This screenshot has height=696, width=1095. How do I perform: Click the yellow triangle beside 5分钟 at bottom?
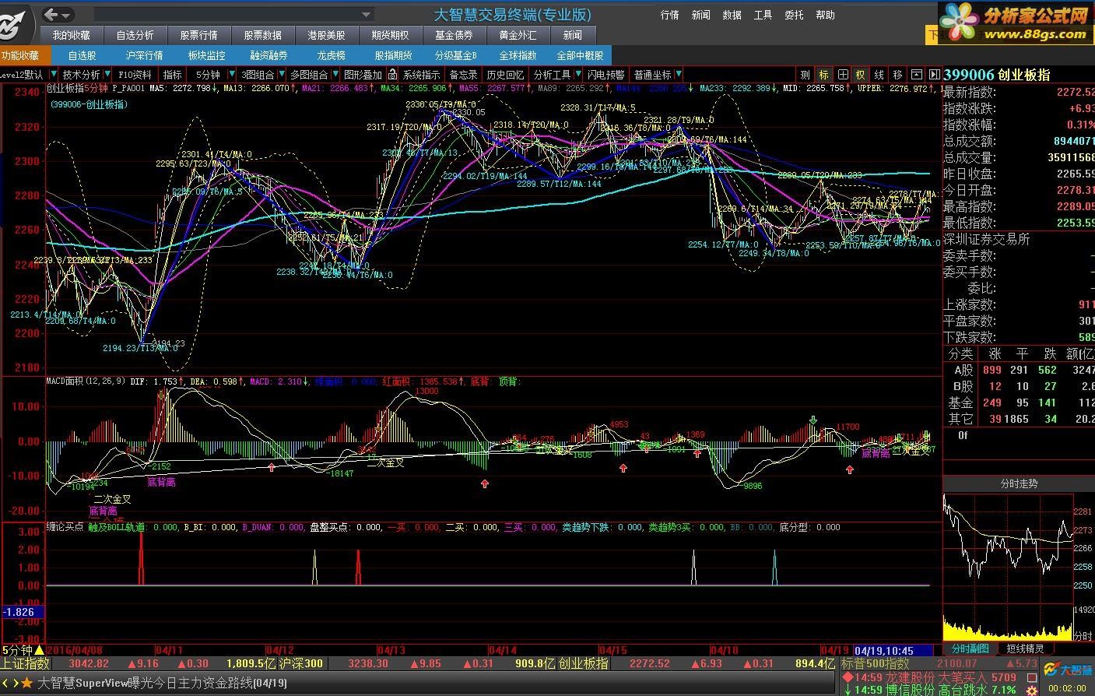(40, 650)
